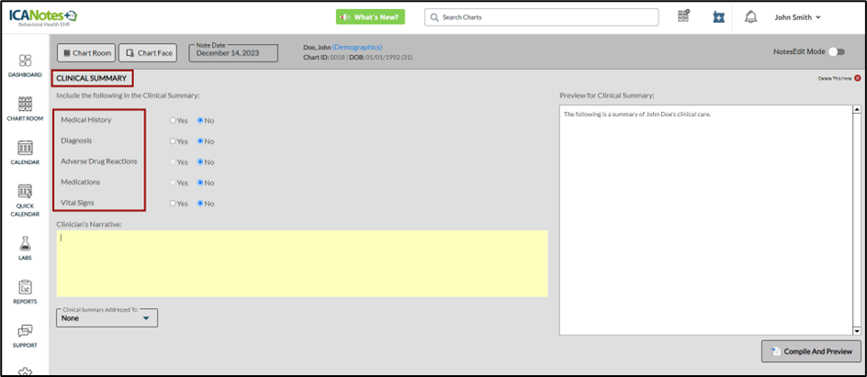The image size is (867, 377).
Task: Open Clinical Summary Addressed To dropdown
Action: pyautogui.click(x=107, y=318)
